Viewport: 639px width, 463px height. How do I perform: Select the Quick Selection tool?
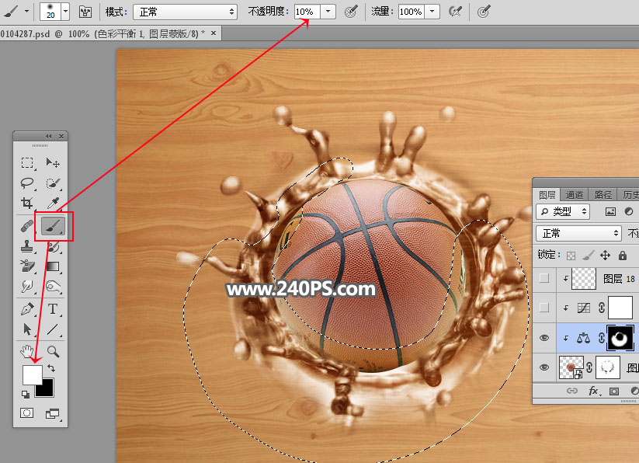[53, 183]
